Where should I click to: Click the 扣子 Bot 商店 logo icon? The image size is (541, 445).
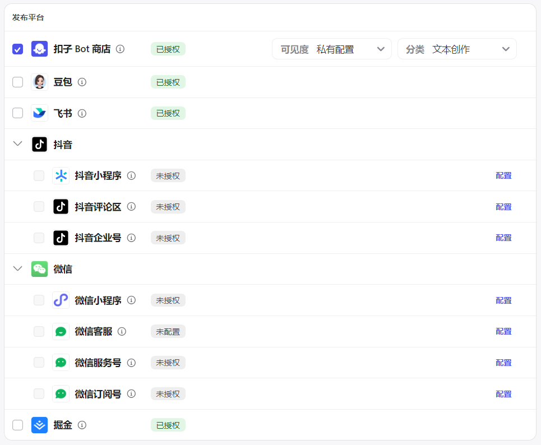(39, 49)
